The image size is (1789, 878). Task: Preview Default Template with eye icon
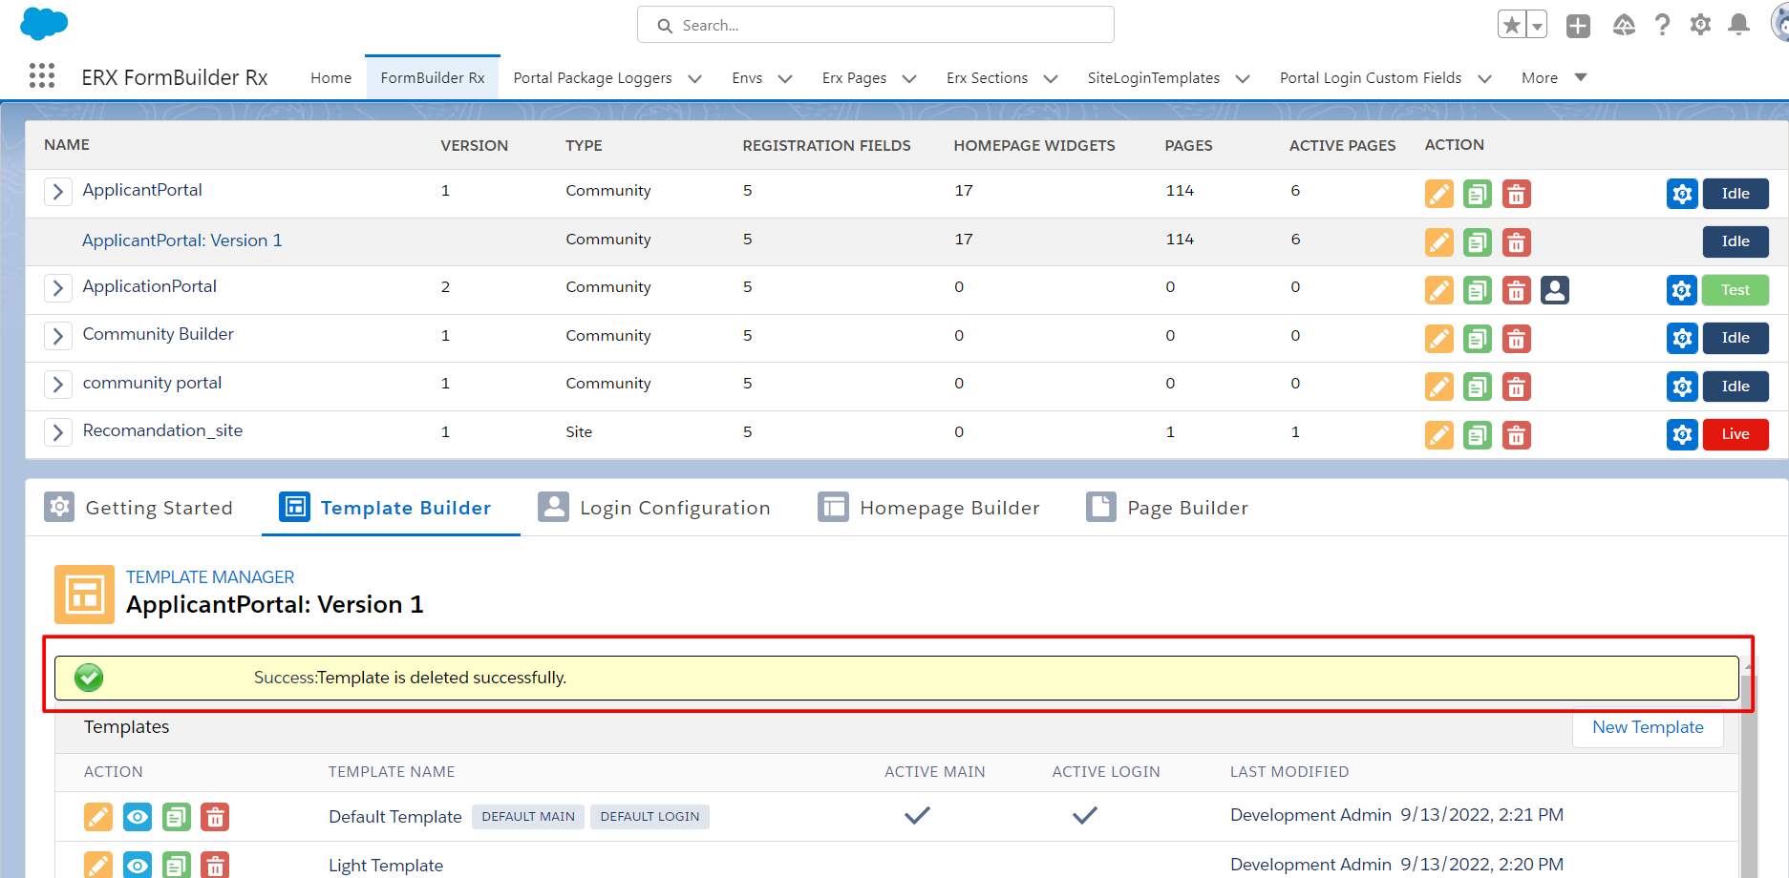click(x=138, y=817)
